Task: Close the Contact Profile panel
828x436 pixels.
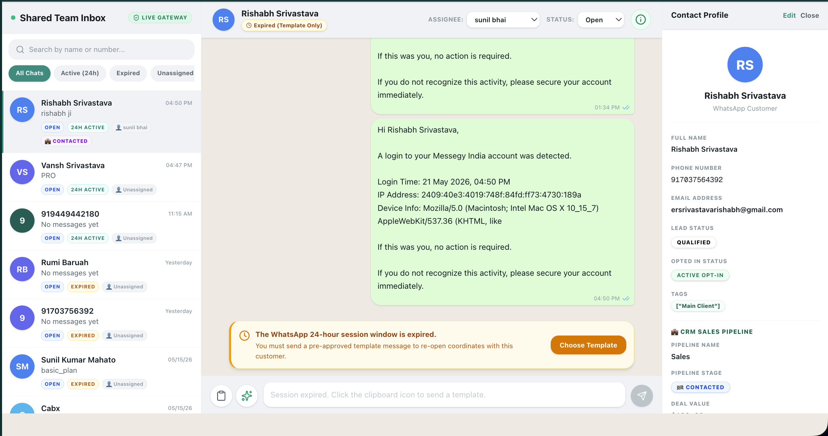Action: click(810, 15)
